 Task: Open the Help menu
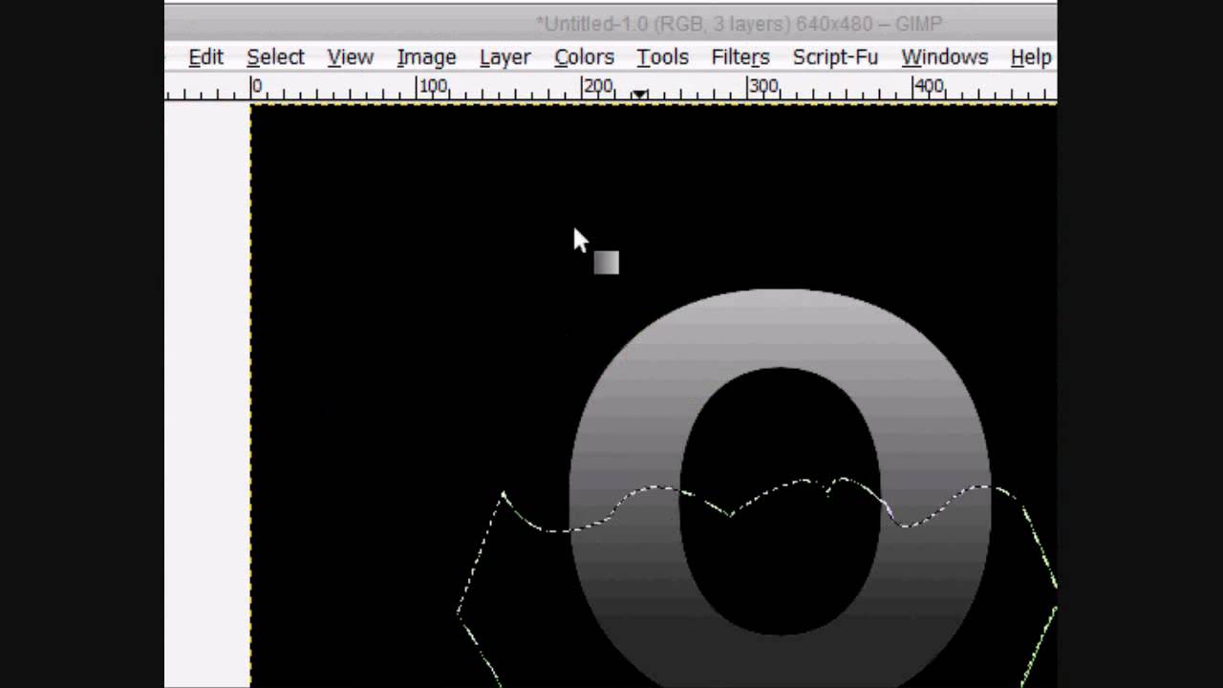point(1031,57)
